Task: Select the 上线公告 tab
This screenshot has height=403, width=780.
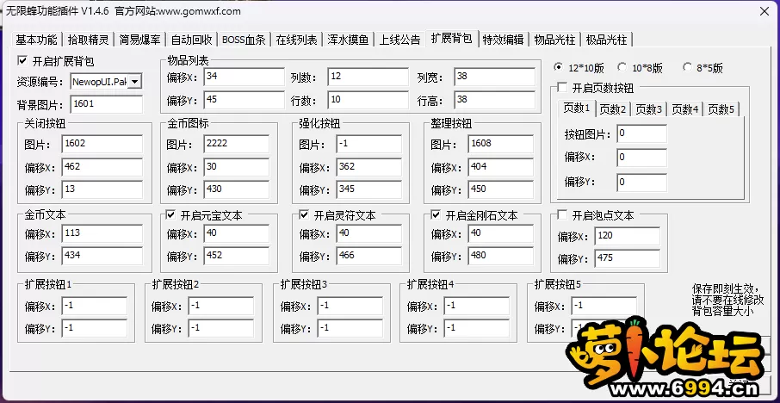Action: tap(400, 40)
